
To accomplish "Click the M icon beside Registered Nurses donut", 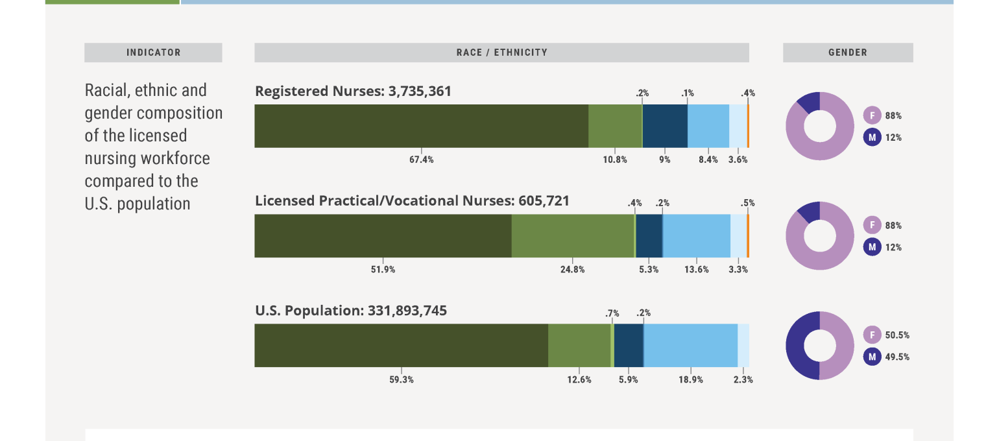I will (873, 137).
